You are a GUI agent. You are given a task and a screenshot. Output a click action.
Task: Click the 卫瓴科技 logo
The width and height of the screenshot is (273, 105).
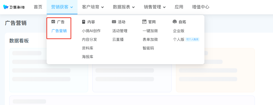click(14, 7)
